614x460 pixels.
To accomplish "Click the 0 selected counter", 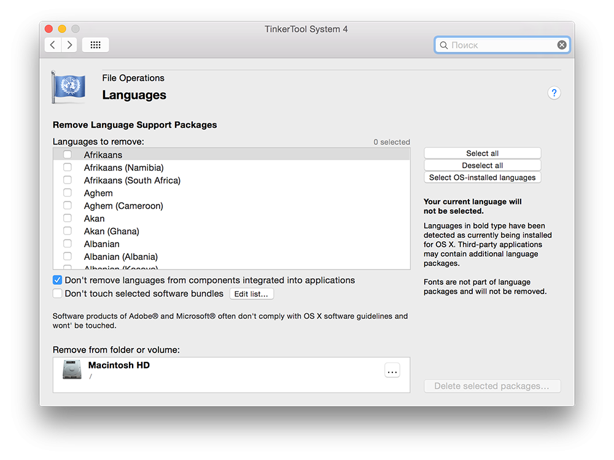I will [x=392, y=142].
